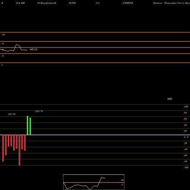This screenshot has width=190, height=190.
Task: Click the taller green MR bar
Action: click(27, 125)
